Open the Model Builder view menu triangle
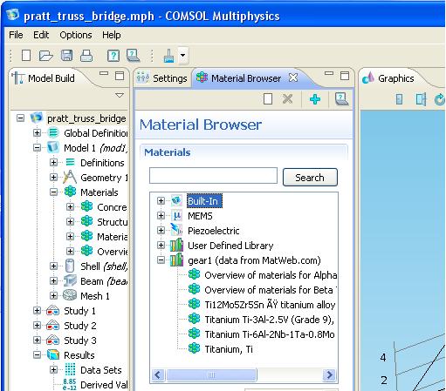 point(120,95)
